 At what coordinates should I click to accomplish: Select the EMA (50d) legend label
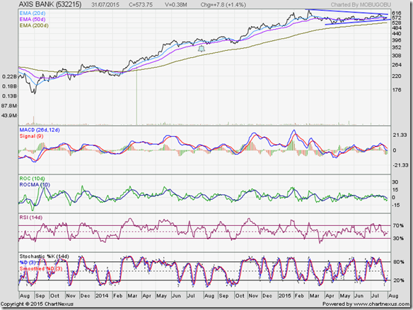[x=32, y=19]
